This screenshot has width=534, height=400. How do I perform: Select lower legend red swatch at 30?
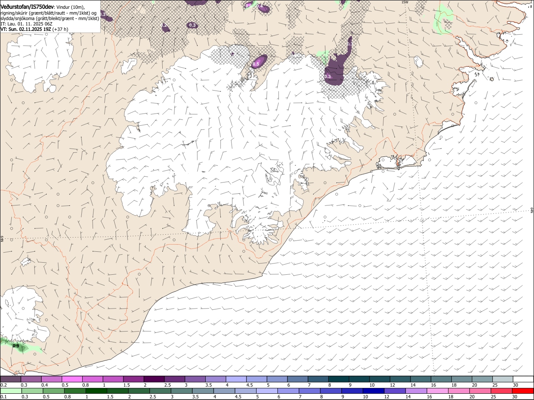(x=523, y=391)
